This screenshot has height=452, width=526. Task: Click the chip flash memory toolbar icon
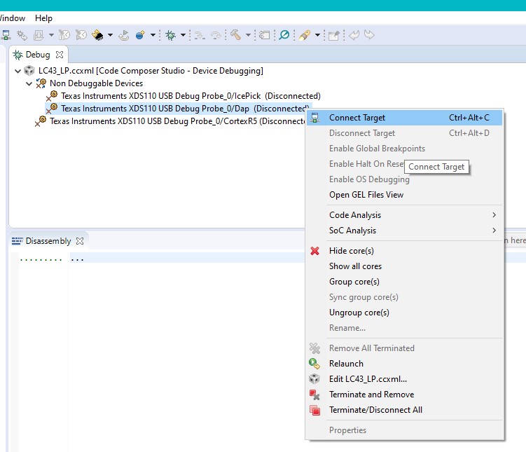(x=97, y=35)
